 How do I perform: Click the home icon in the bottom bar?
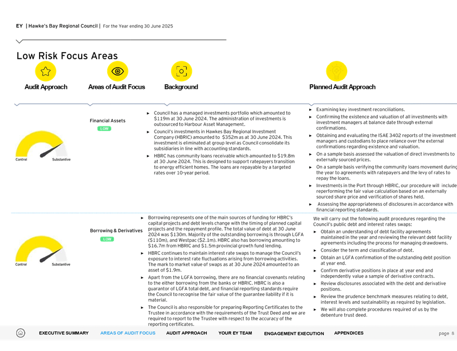click(x=20, y=333)
